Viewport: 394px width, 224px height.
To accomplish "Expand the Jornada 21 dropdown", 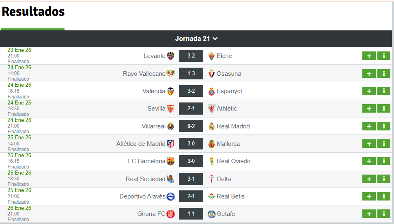I will tap(196, 39).
